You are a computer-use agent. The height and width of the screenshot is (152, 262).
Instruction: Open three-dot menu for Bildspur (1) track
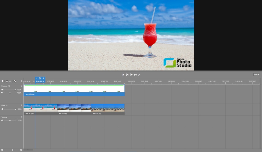click(22, 86)
